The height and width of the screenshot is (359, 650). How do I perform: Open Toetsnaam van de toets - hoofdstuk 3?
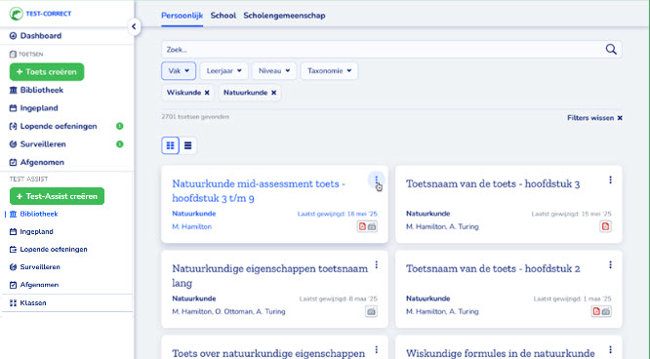[493, 184]
